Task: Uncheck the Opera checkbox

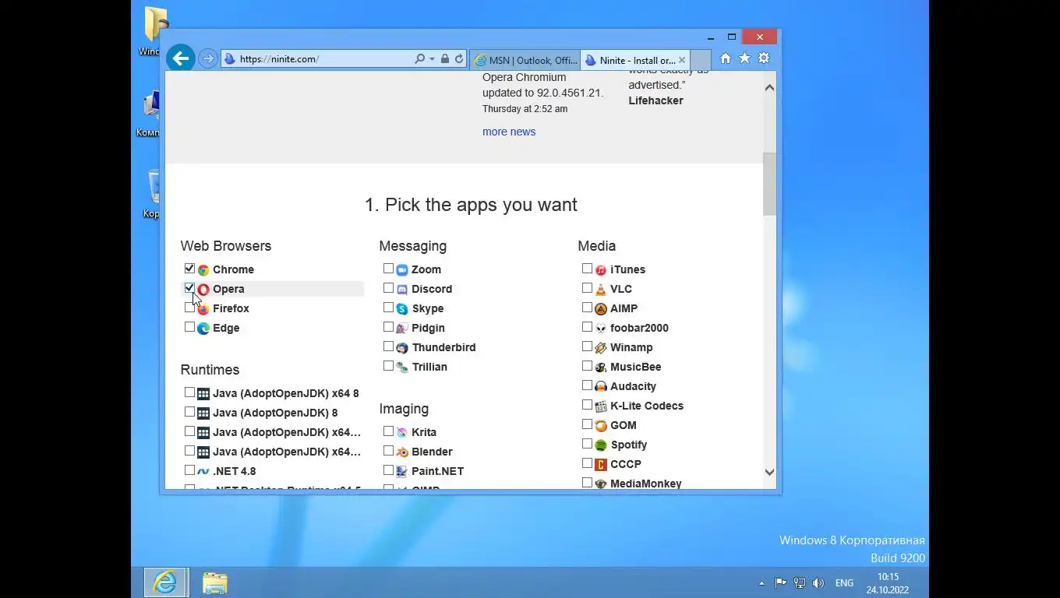Action: tap(189, 288)
